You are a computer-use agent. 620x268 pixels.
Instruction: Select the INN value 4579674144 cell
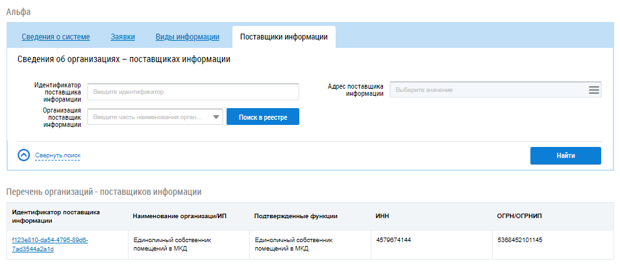393,240
